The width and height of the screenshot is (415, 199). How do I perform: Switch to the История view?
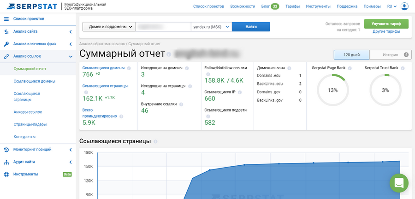pyautogui.click(x=390, y=55)
